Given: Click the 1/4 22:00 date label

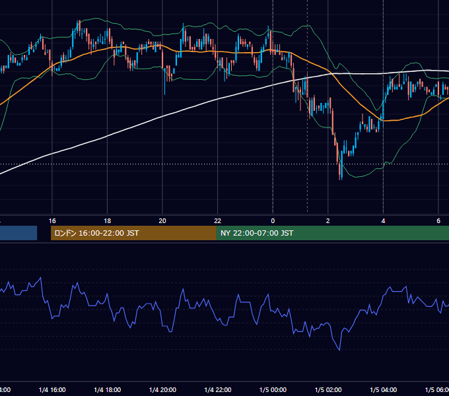Looking at the screenshot, I should pyautogui.click(x=218, y=389).
